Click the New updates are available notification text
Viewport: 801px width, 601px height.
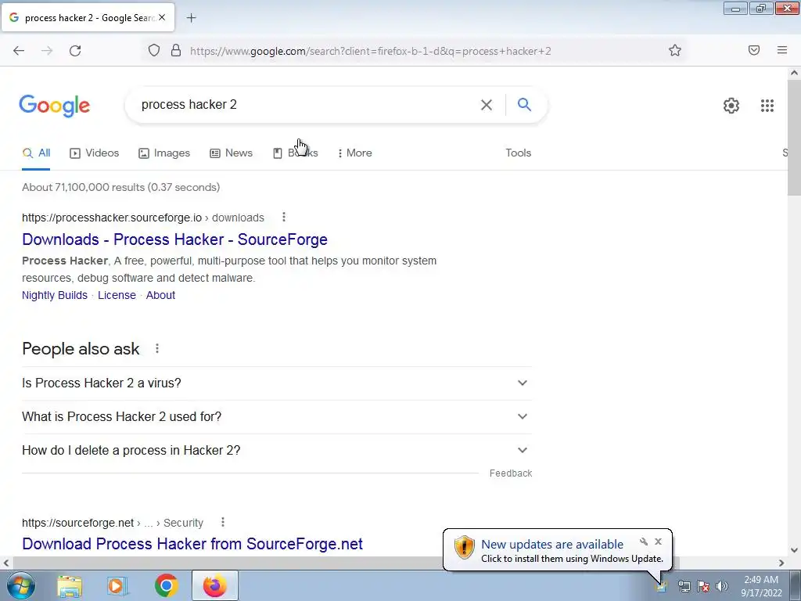(x=552, y=545)
